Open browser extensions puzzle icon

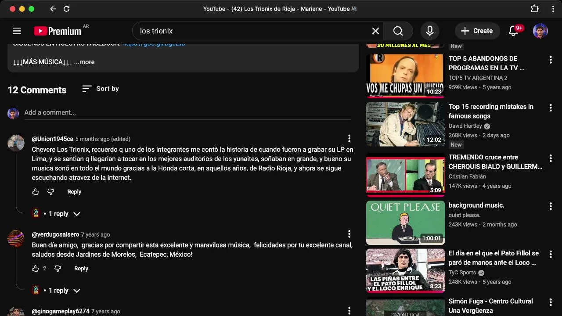[534, 9]
